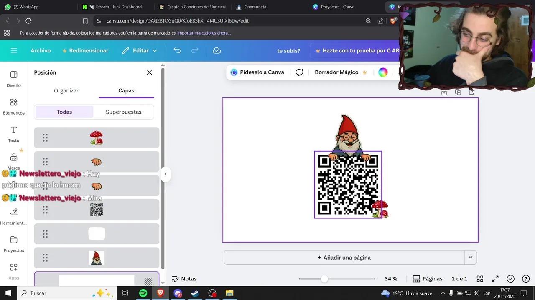Open the design check checkmark icon
535x300 pixels.
(x=511, y=279)
